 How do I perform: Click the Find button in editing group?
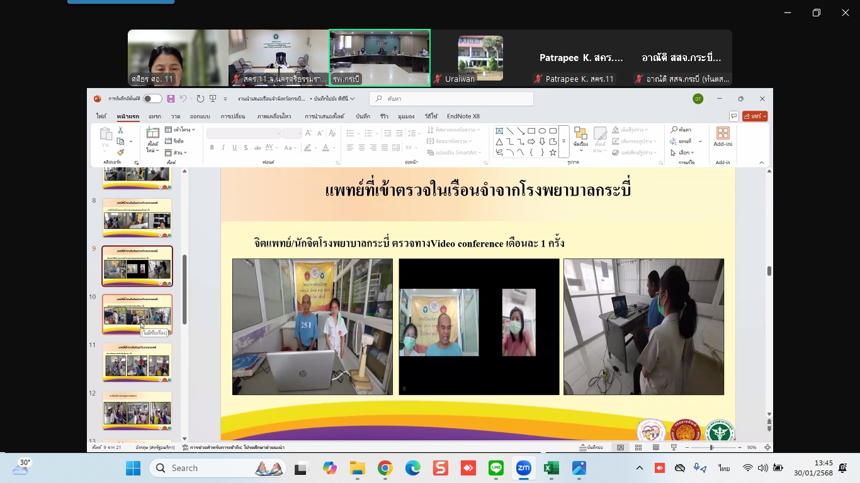[681, 130]
